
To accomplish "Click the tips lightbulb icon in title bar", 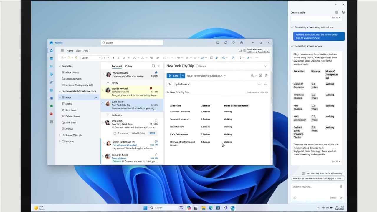I will click(x=234, y=43).
